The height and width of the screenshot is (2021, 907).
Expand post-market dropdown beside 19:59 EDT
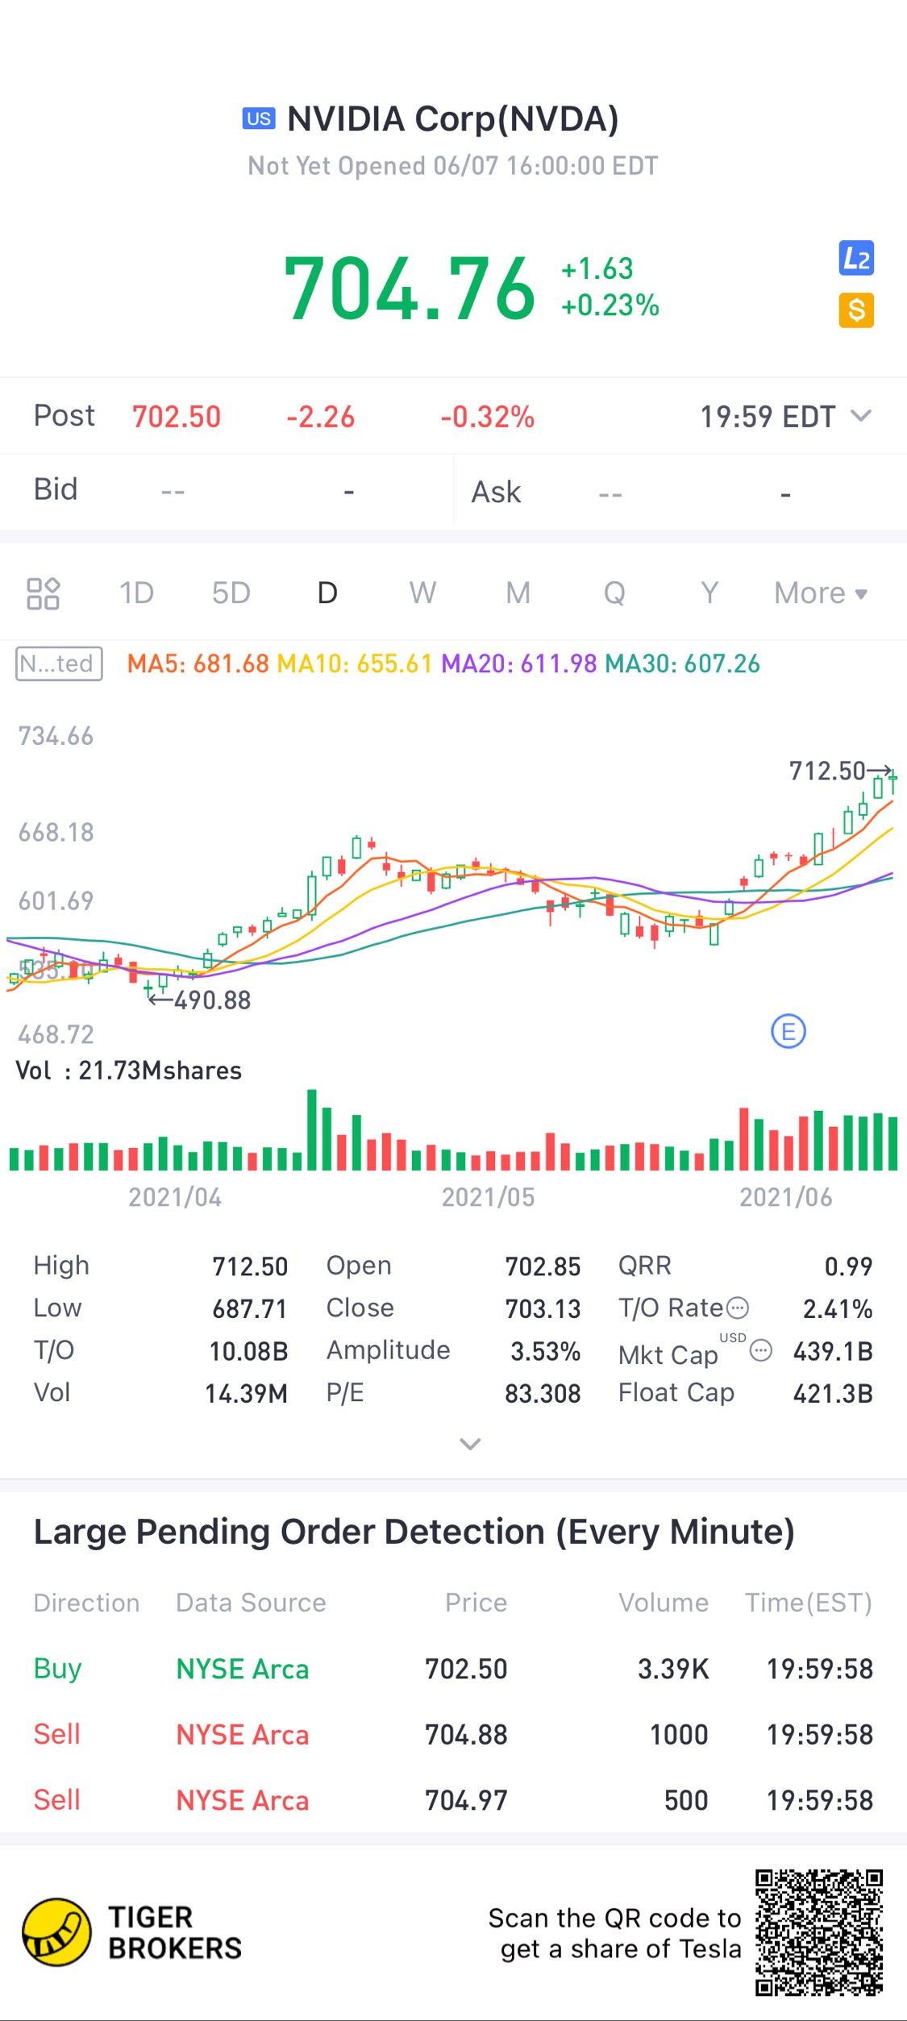tap(861, 416)
